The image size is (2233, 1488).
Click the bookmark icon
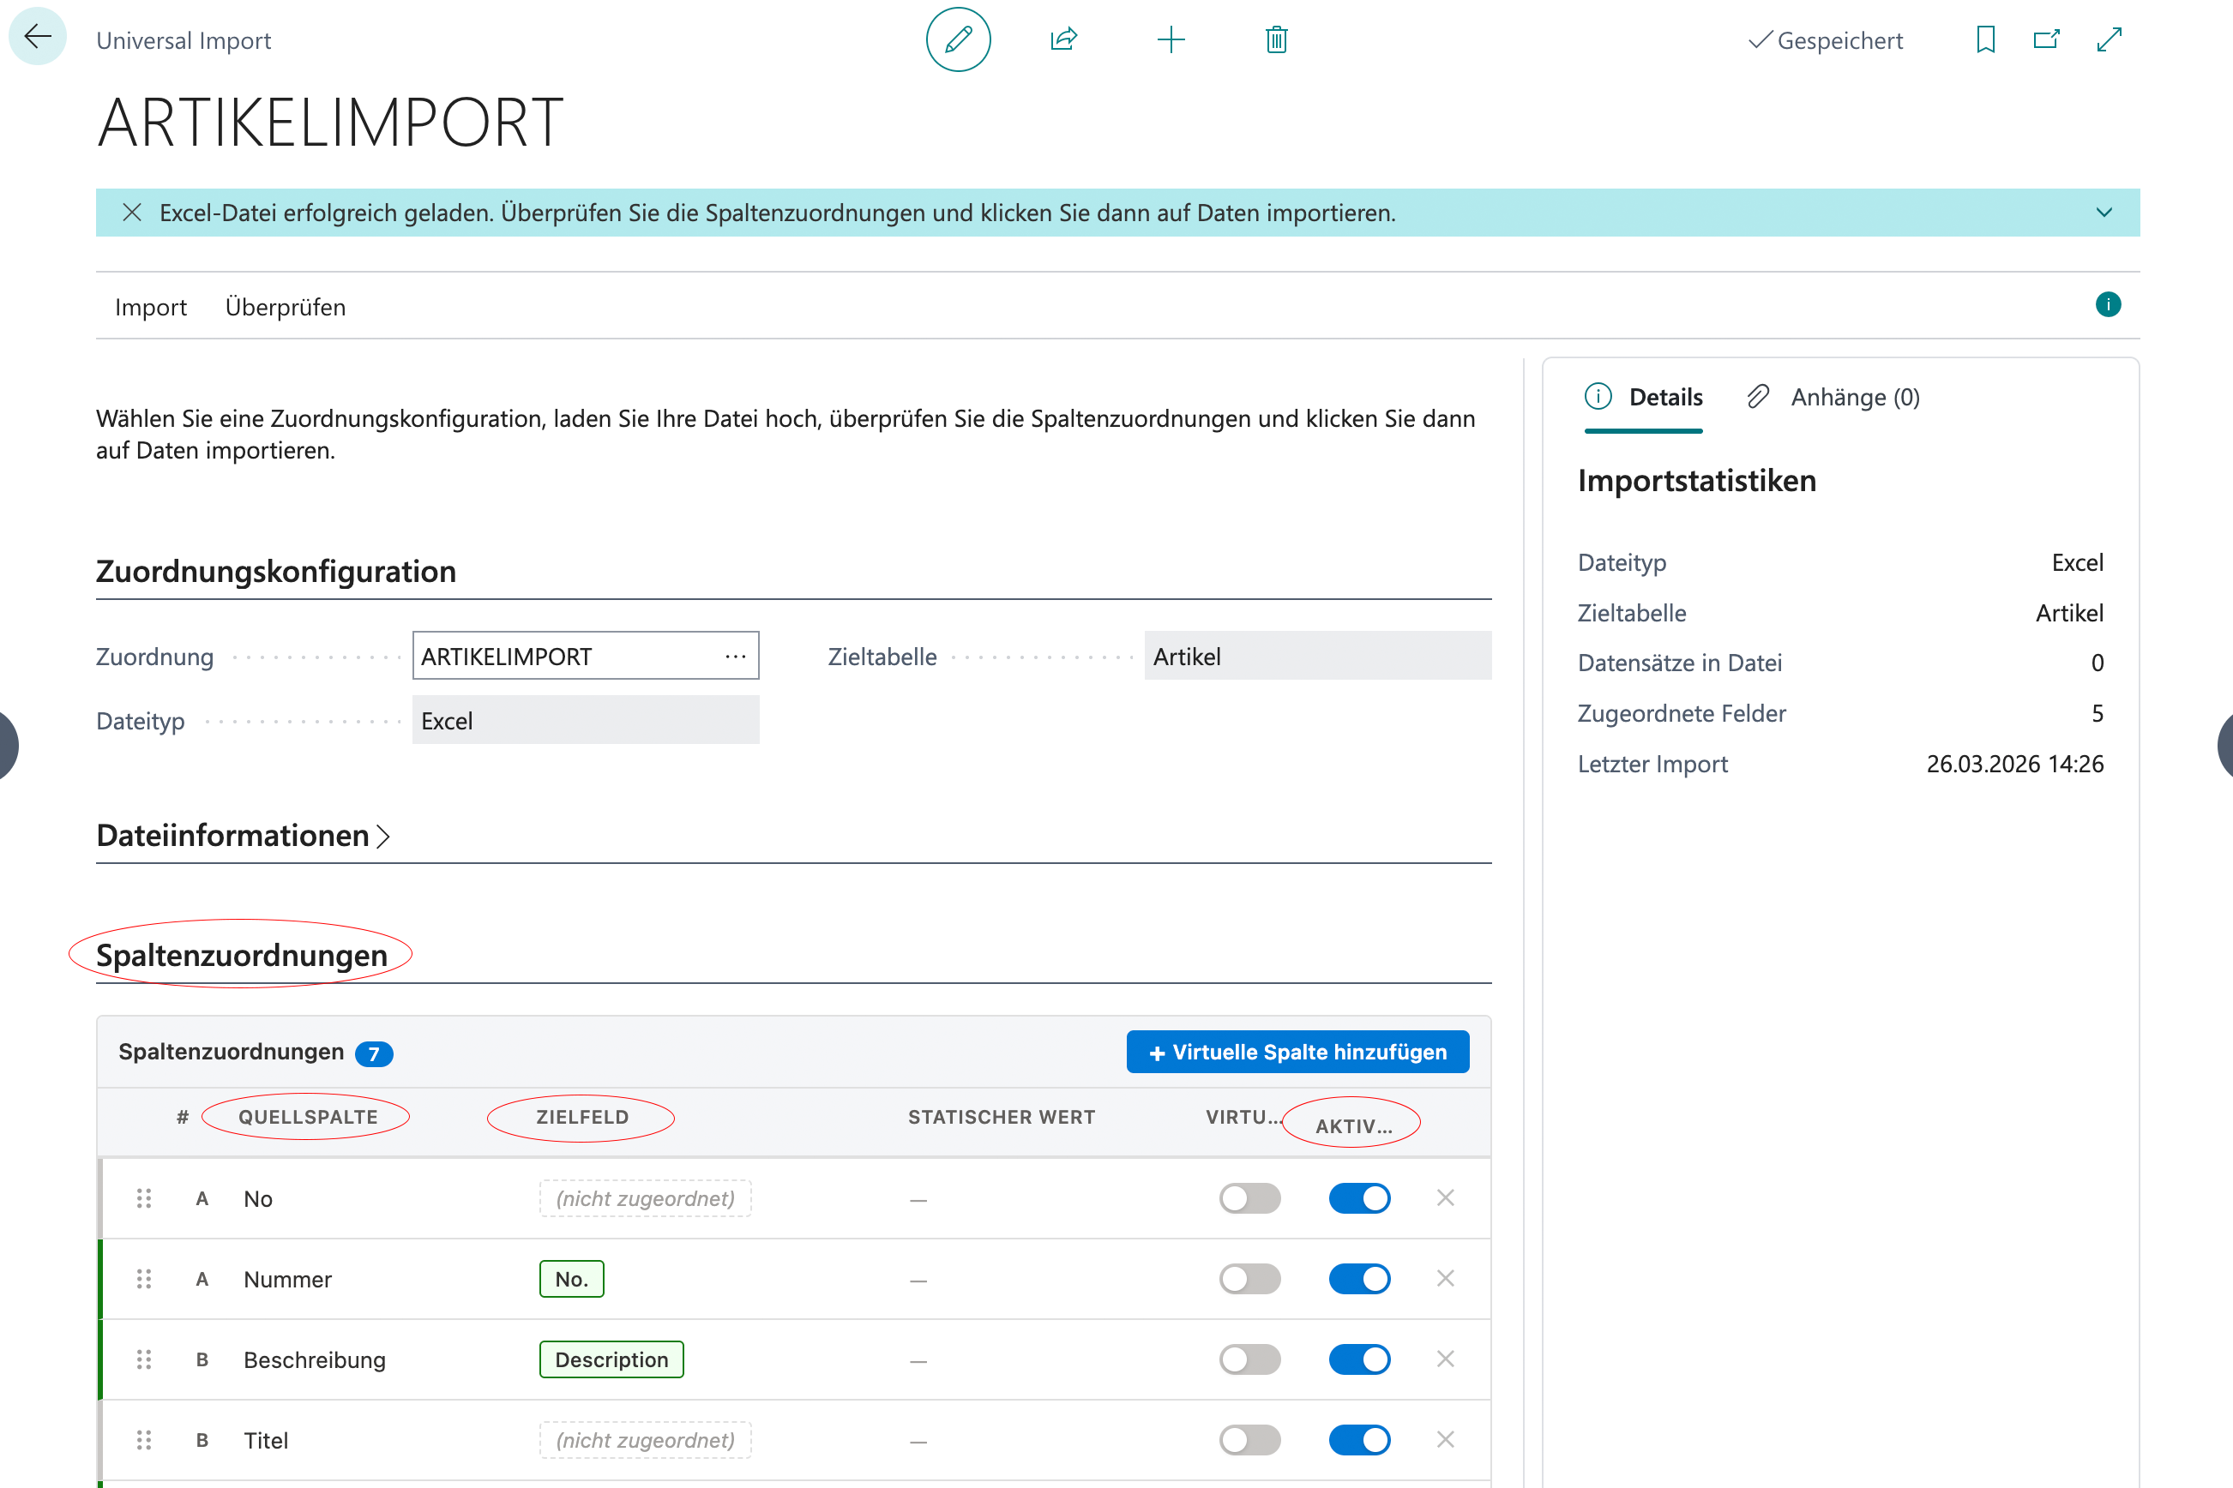pyautogui.click(x=1985, y=39)
